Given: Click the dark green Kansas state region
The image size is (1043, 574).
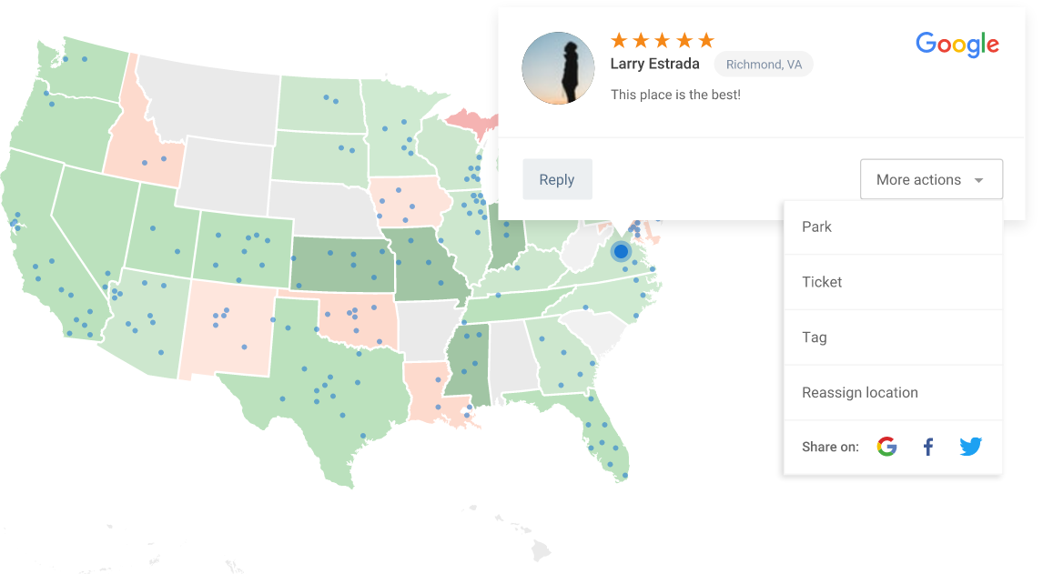Looking at the screenshot, I should click(x=342, y=265).
